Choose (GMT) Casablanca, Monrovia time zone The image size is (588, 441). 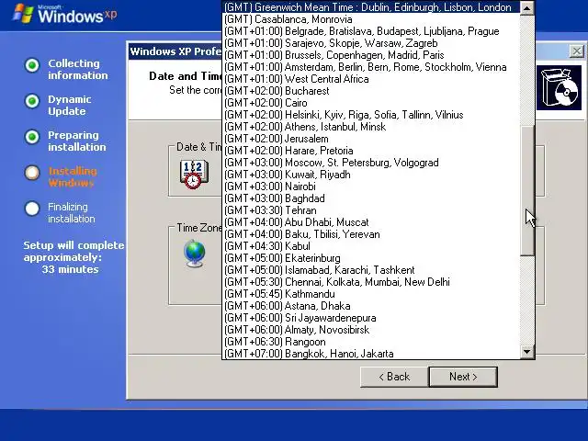coord(371,19)
